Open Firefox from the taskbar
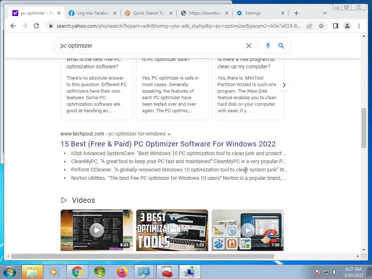Image resolution: width=372 pixels, height=279 pixels. [x=122, y=272]
